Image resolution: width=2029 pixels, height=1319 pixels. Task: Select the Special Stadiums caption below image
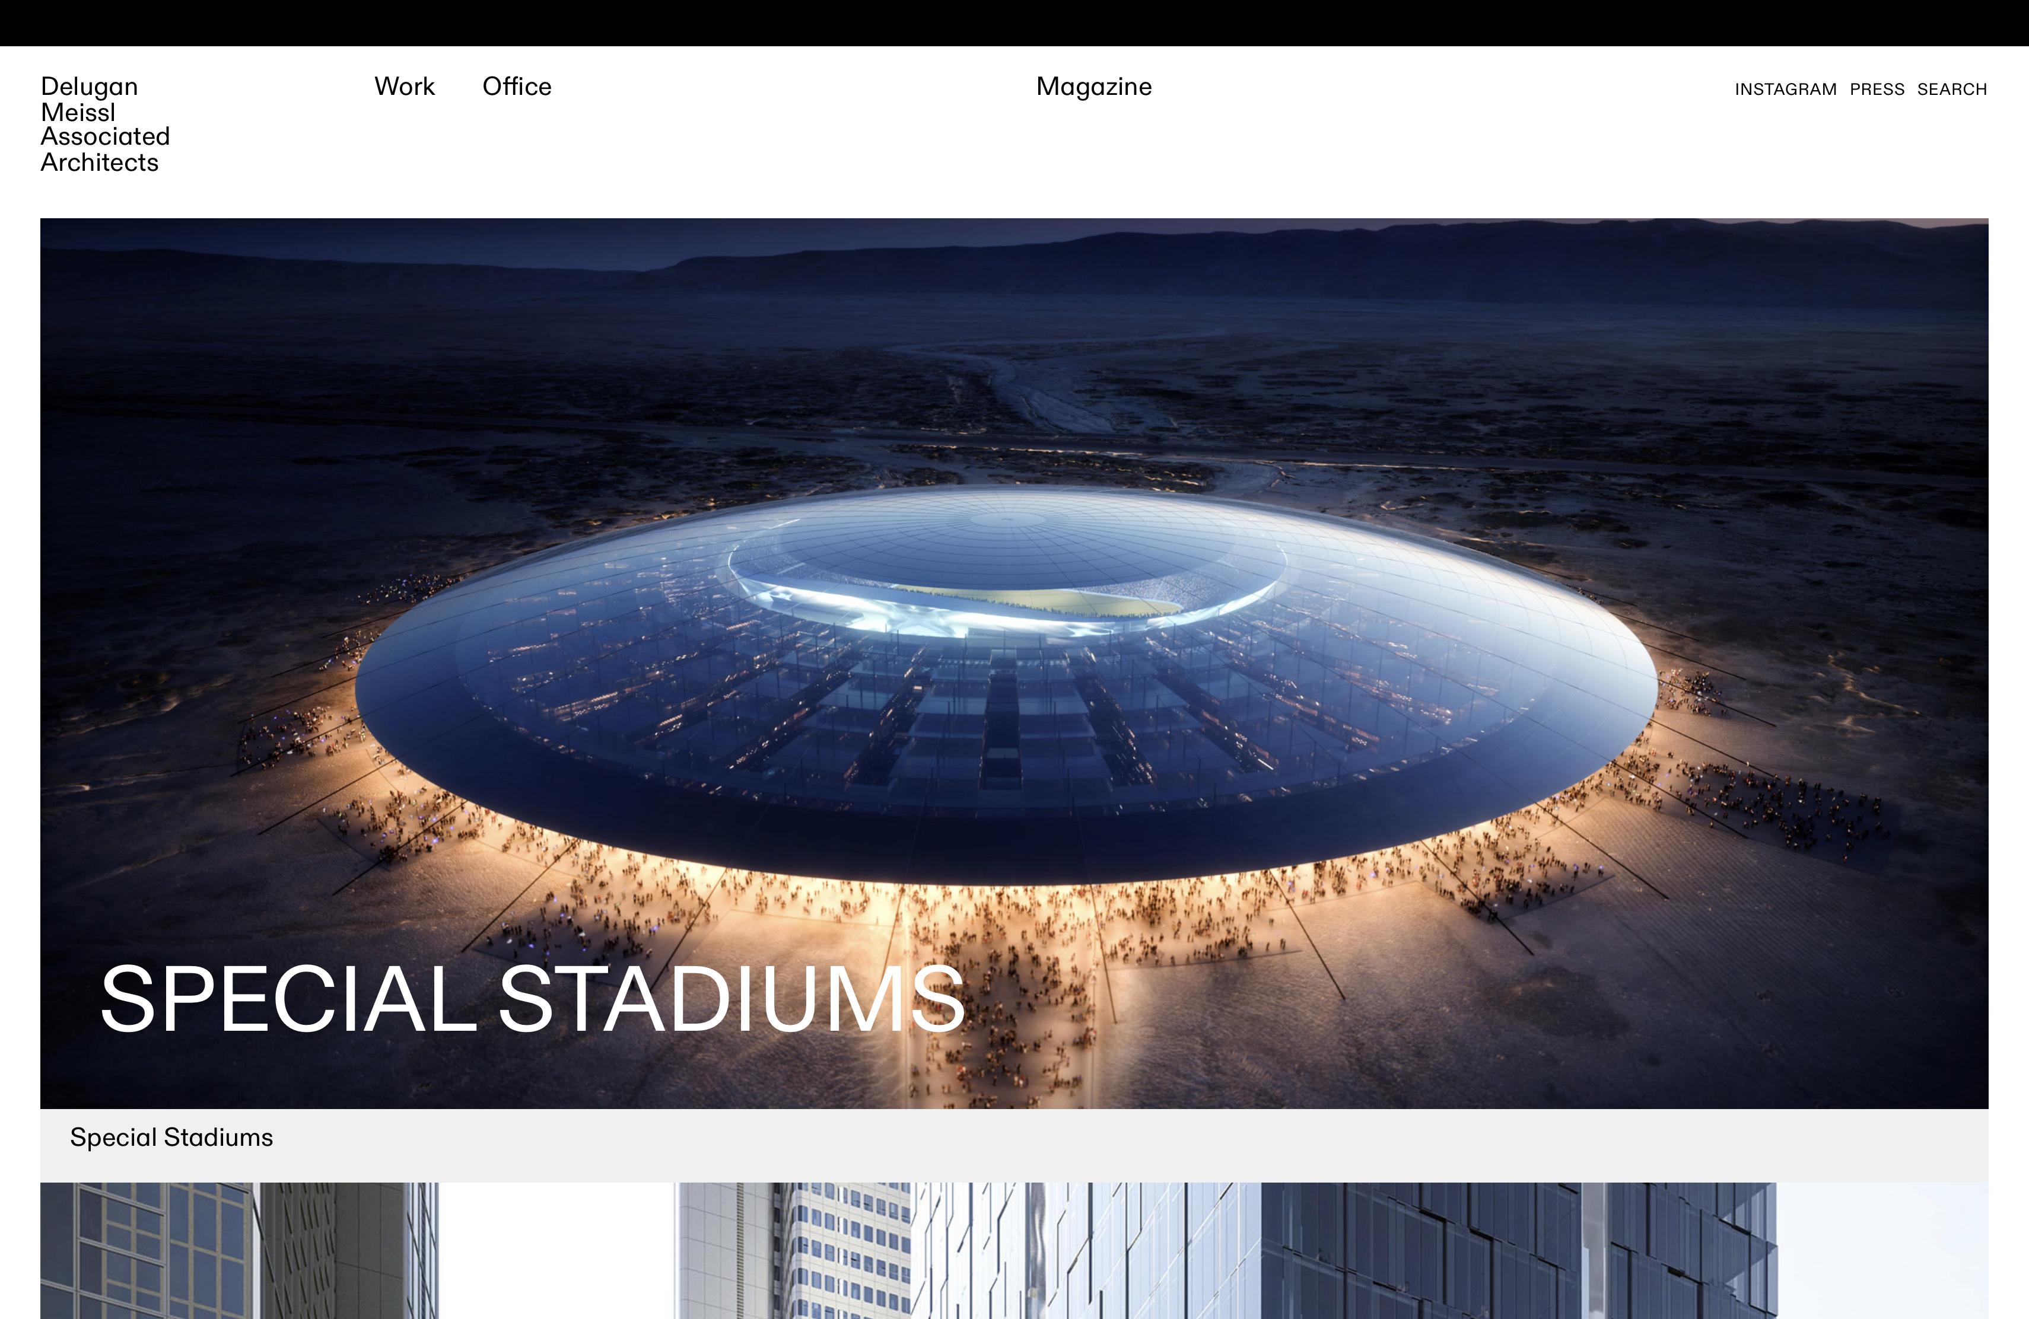(x=171, y=1138)
